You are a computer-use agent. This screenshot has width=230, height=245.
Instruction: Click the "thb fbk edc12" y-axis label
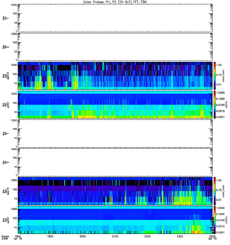6,76
